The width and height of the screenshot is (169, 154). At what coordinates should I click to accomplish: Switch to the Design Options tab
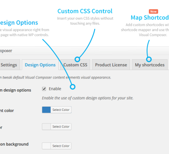tap(40, 65)
